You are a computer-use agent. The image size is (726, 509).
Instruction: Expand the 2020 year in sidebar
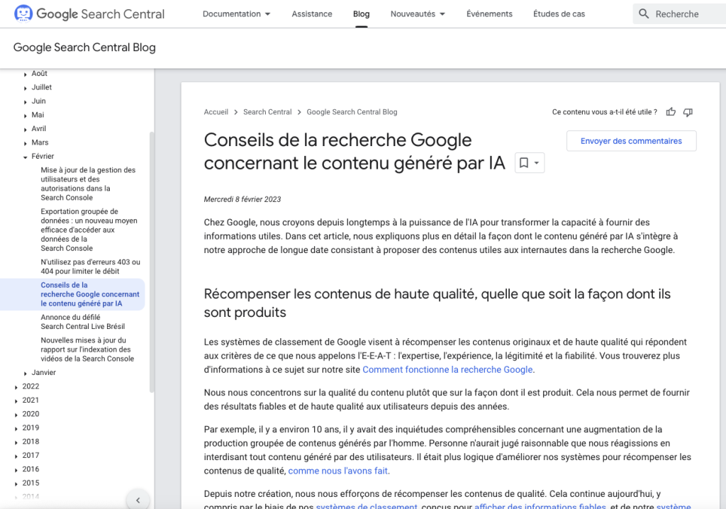pyautogui.click(x=16, y=415)
